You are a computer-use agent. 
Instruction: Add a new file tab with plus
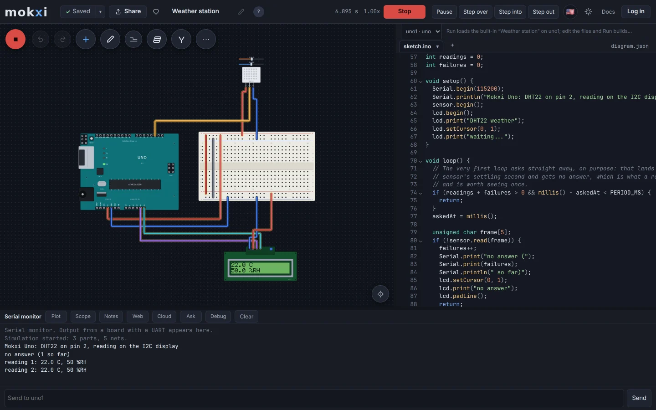pyautogui.click(x=452, y=46)
